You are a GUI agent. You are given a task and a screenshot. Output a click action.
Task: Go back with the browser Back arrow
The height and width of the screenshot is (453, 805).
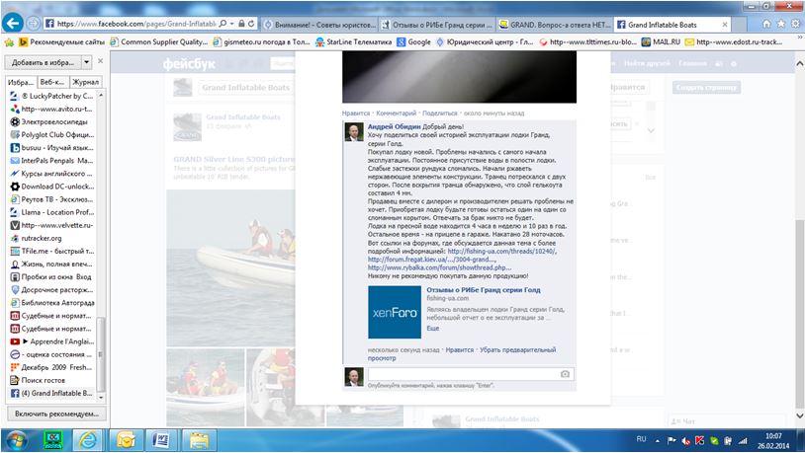click(x=13, y=23)
